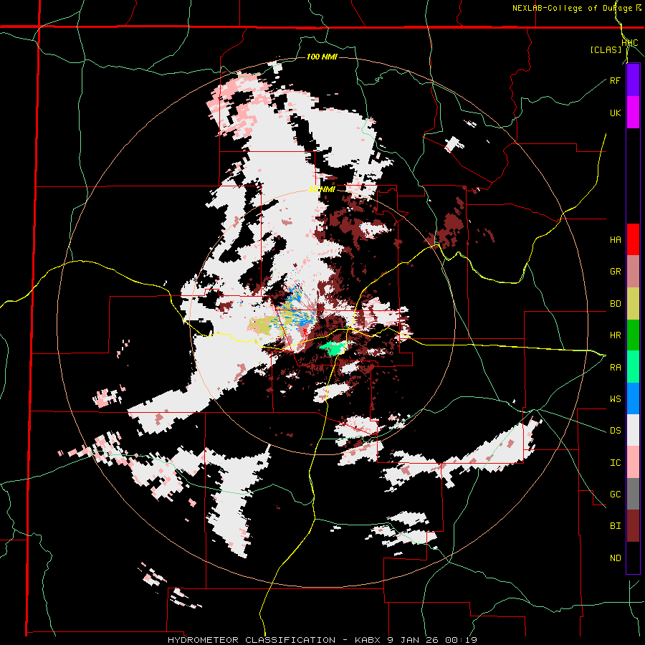
Task: Click the RF legend label text
Action: tap(615, 81)
